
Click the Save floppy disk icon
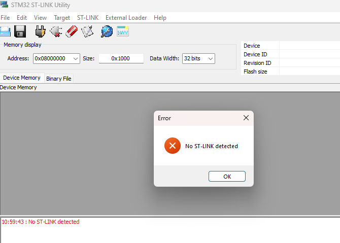[x=20, y=31]
